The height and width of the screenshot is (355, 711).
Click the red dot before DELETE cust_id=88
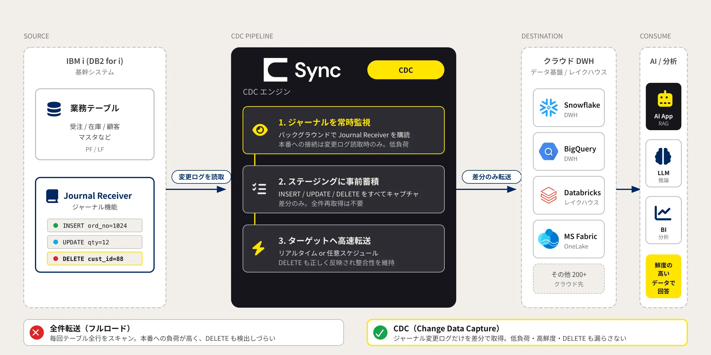click(56, 259)
